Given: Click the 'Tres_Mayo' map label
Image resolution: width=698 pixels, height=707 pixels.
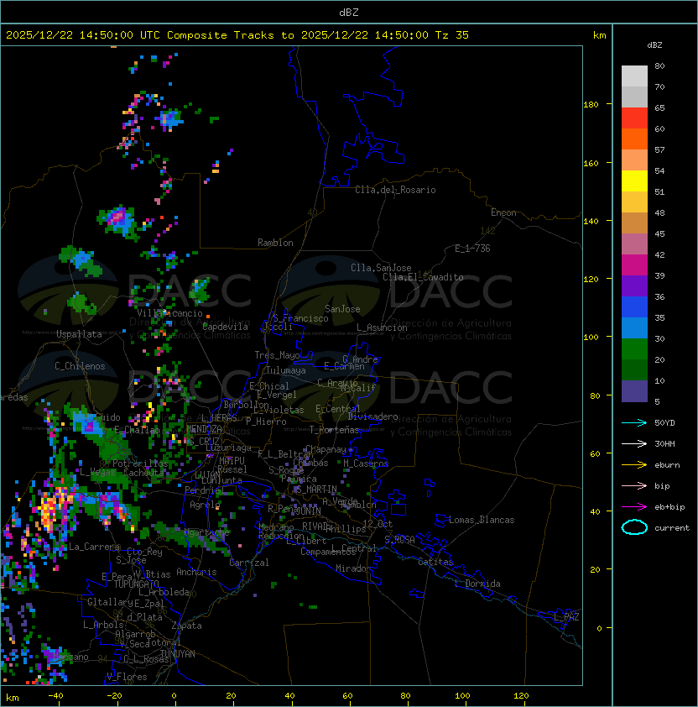Looking at the screenshot, I should pos(277,355).
